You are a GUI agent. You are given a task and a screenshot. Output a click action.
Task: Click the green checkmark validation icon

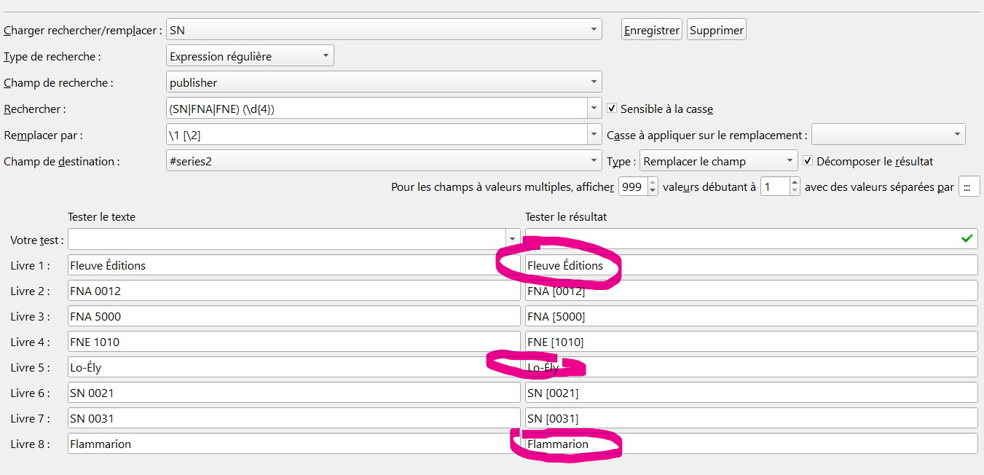(x=967, y=238)
